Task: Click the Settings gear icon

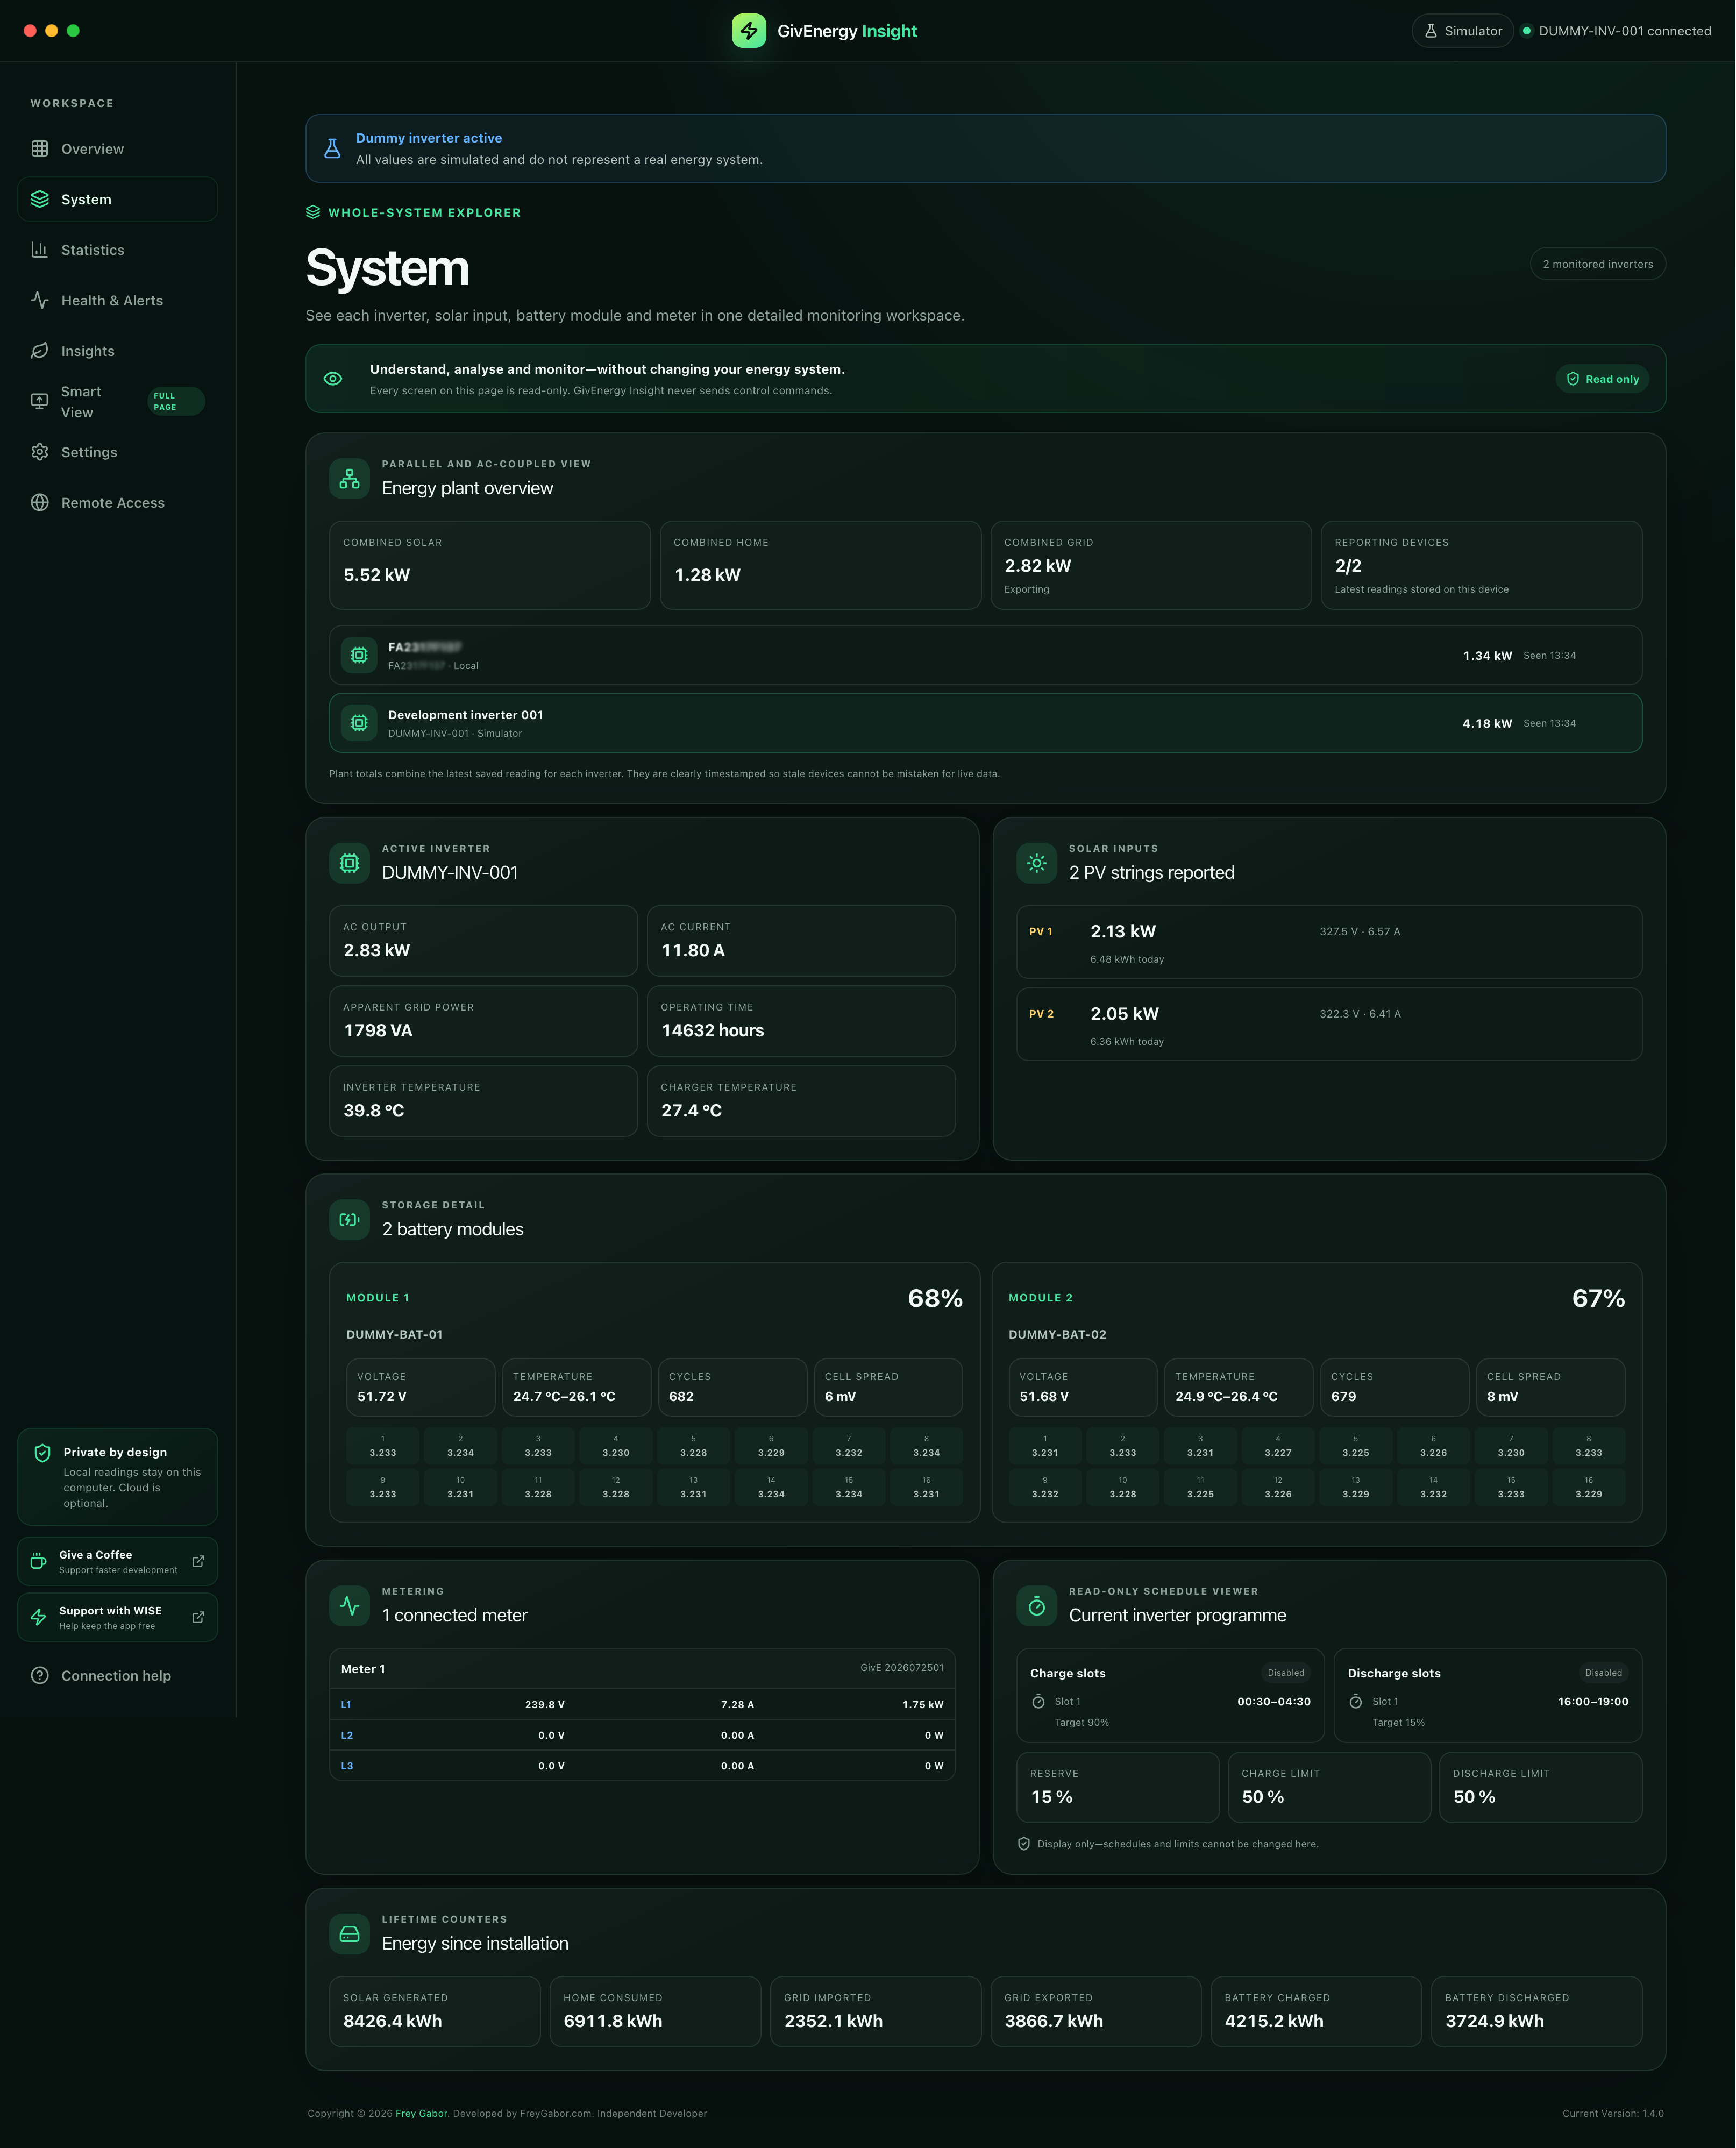Action: pyautogui.click(x=40, y=452)
